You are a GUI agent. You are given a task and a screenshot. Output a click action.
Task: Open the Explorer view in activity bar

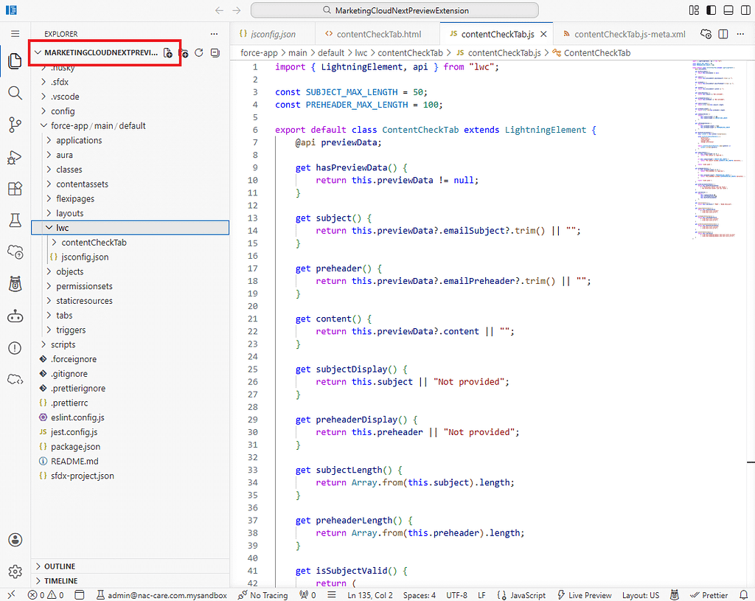point(15,60)
